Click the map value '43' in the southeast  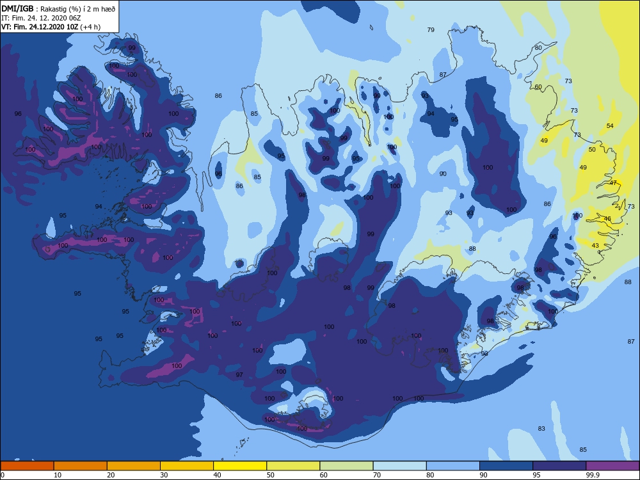tap(595, 246)
